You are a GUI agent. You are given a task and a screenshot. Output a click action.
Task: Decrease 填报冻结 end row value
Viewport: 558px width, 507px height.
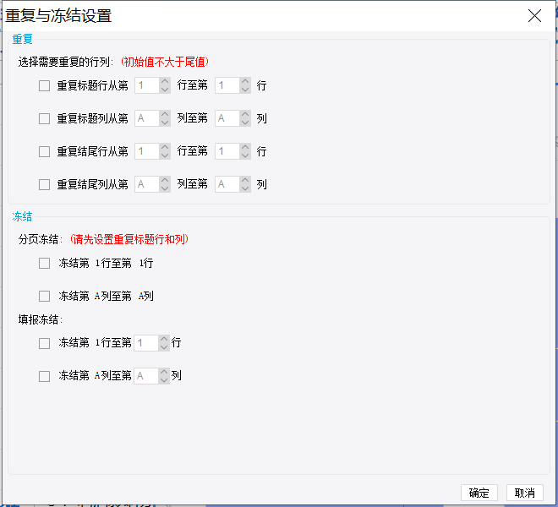[x=164, y=347]
